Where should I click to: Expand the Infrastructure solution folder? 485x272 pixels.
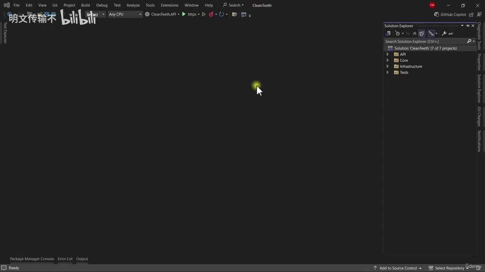387,66
